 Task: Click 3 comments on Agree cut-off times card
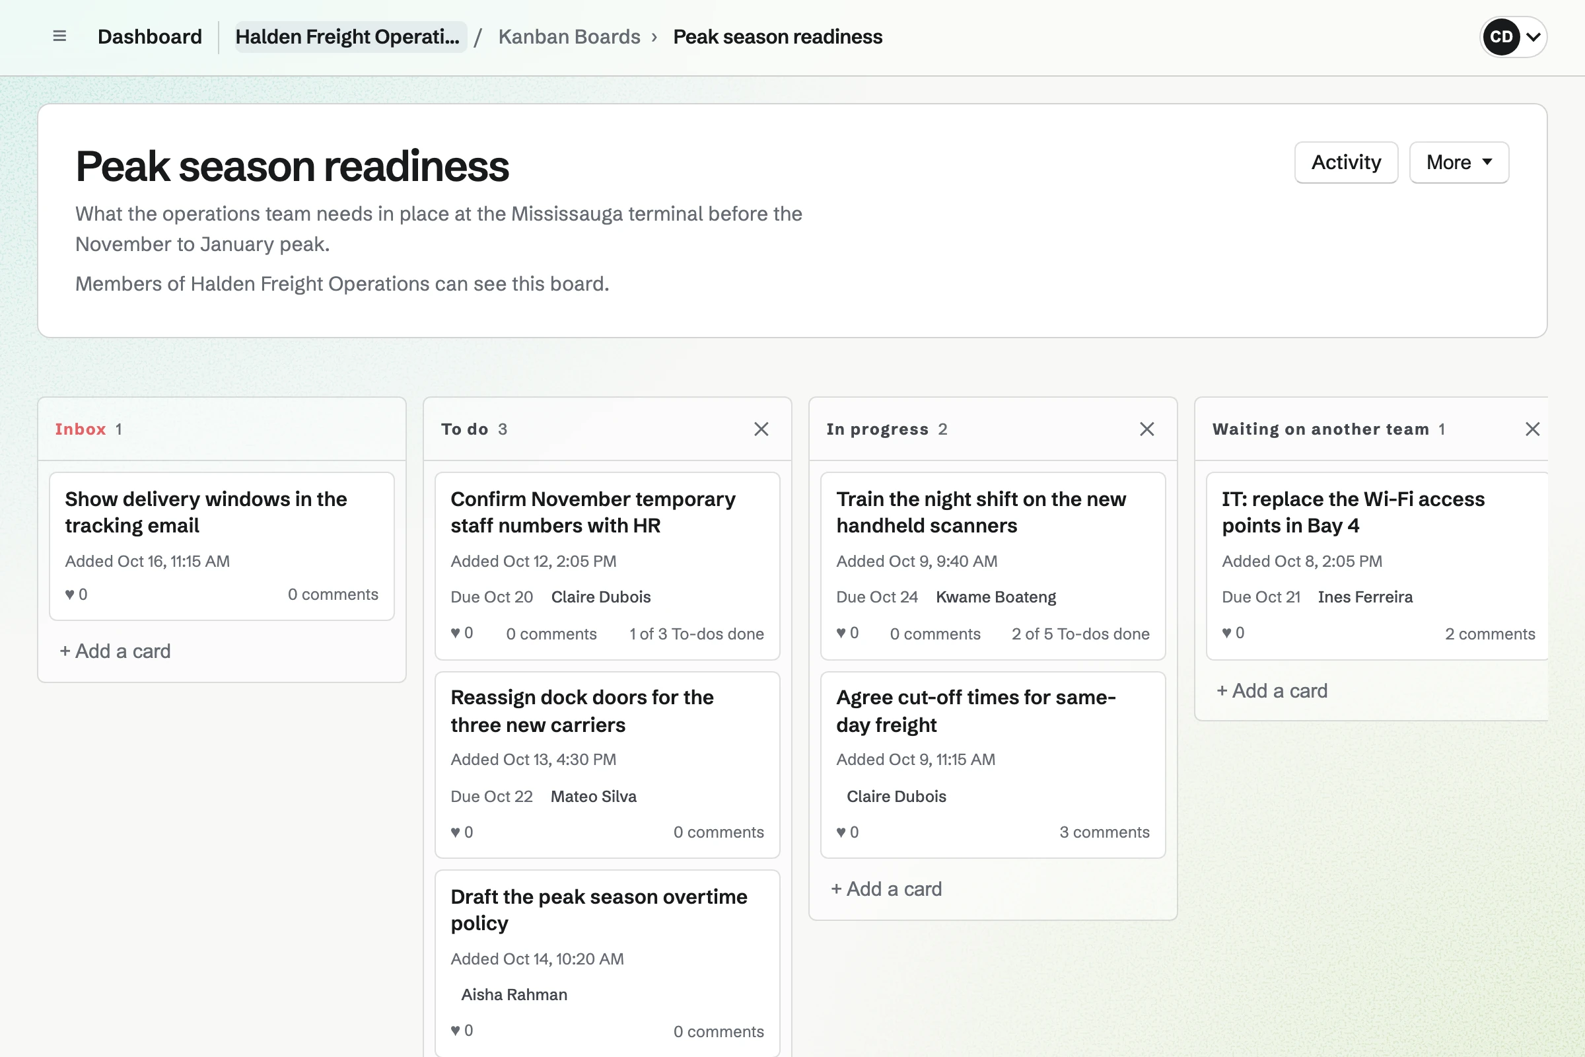pos(1104,832)
